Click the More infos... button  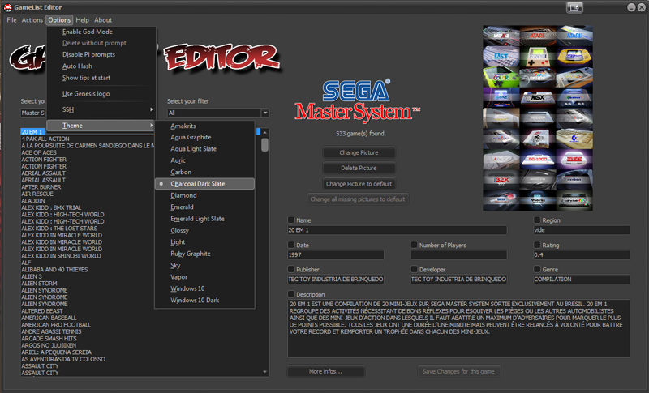click(x=326, y=371)
